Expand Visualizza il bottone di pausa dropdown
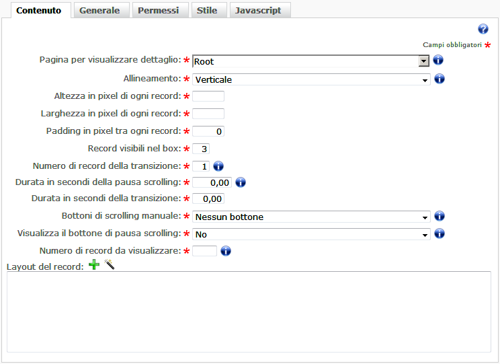The width and height of the screenshot is (500, 364). [x=425, y=235]
